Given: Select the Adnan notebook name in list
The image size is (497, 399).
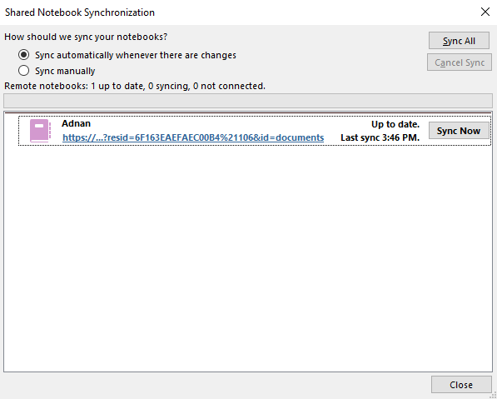Looking at the screenshot, I should coord(76,123).
